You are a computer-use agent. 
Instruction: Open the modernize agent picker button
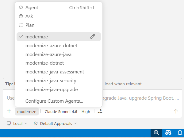coord(27,111)
